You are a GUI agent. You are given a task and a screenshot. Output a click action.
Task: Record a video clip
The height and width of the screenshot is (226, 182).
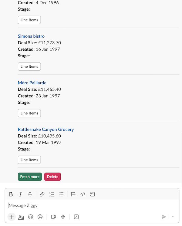54,217
